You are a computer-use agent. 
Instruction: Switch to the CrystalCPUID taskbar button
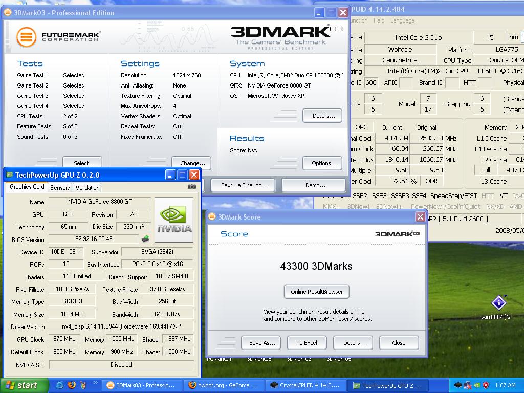(x=305, y=385)
